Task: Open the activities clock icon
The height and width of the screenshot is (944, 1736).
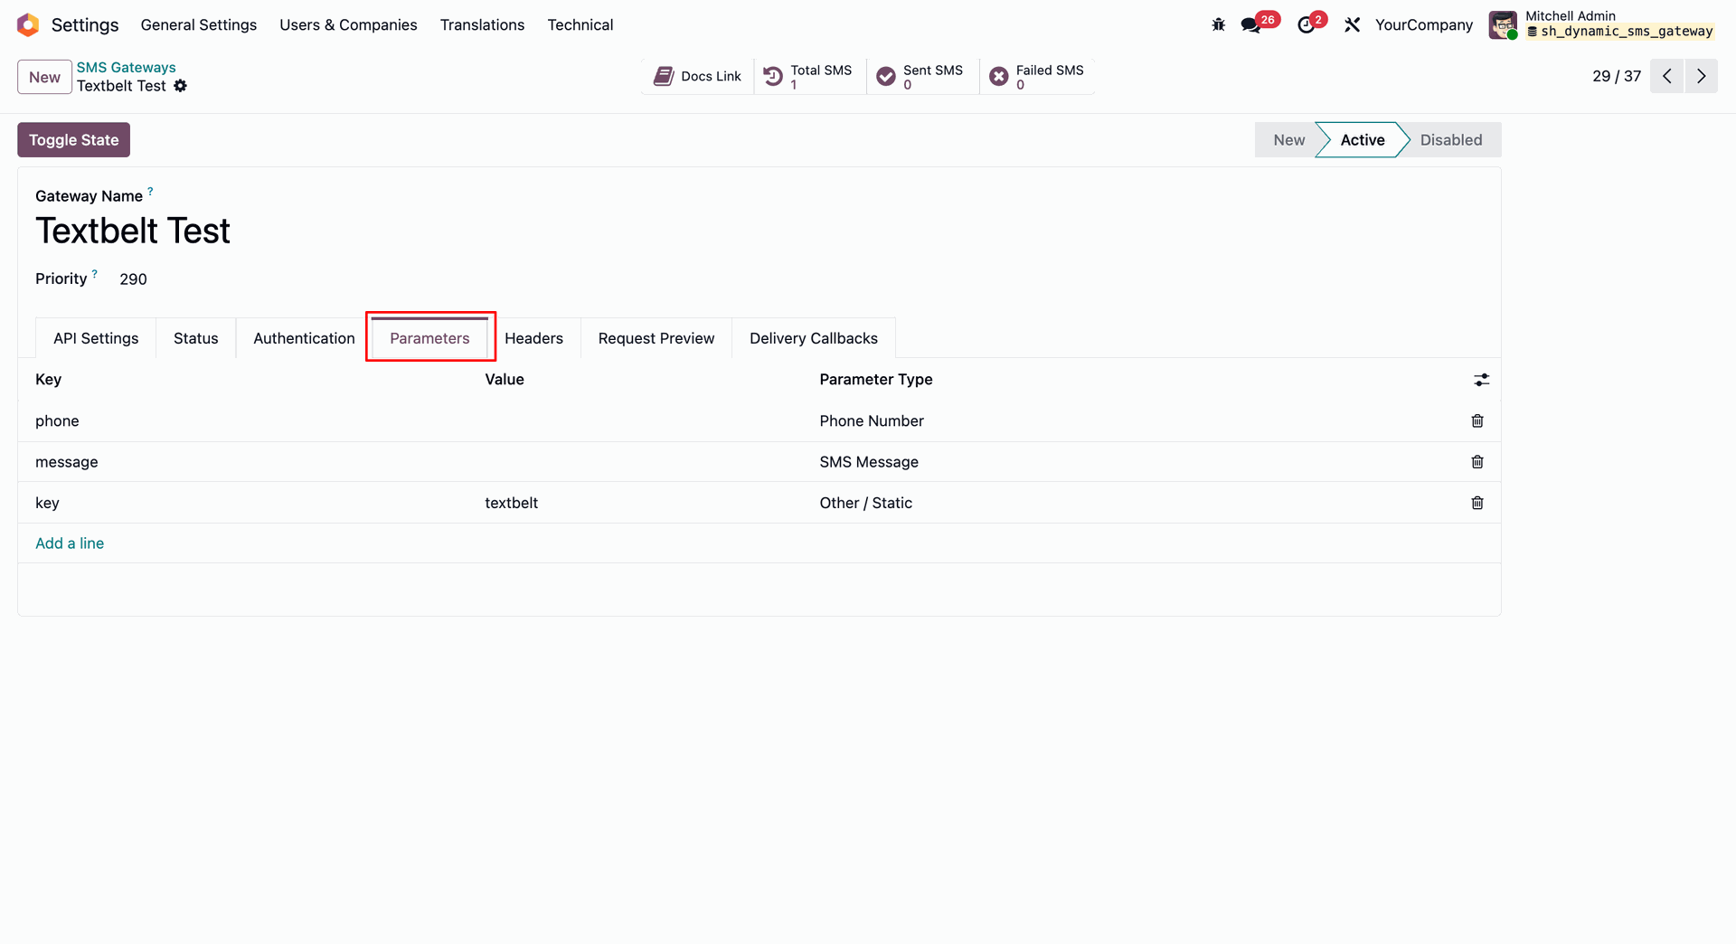Action: (x=1306, y=24)
